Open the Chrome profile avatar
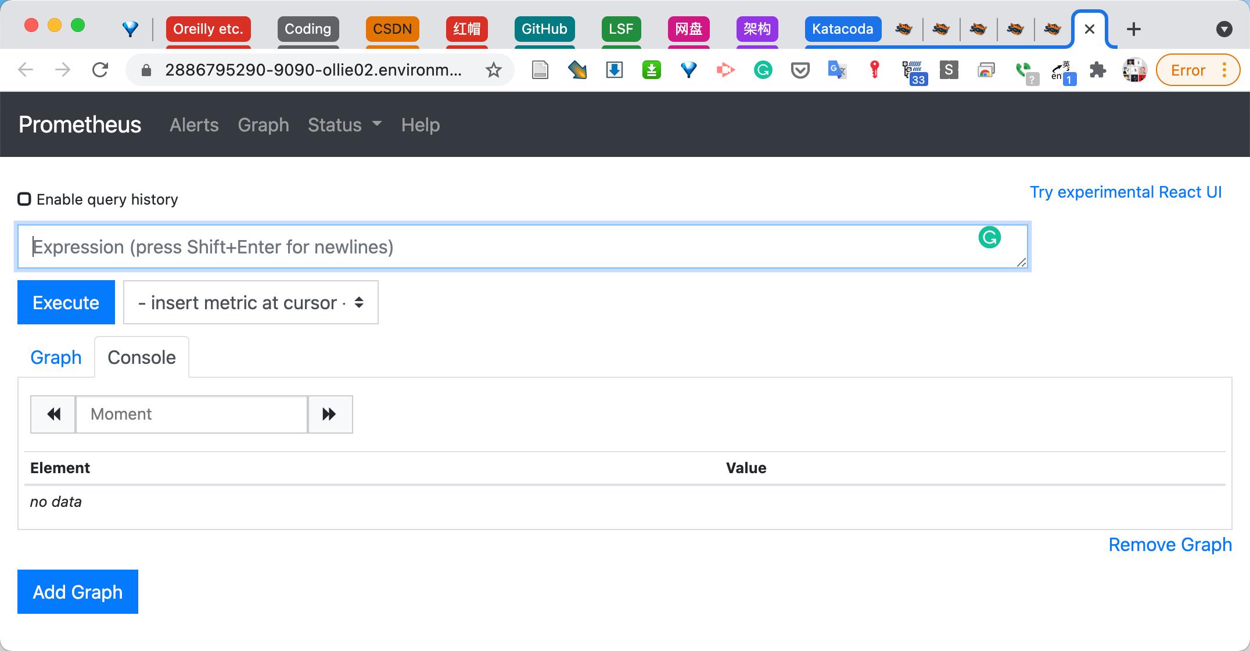The width and height of the screenshot is (1250, 651). point(1134,70)
